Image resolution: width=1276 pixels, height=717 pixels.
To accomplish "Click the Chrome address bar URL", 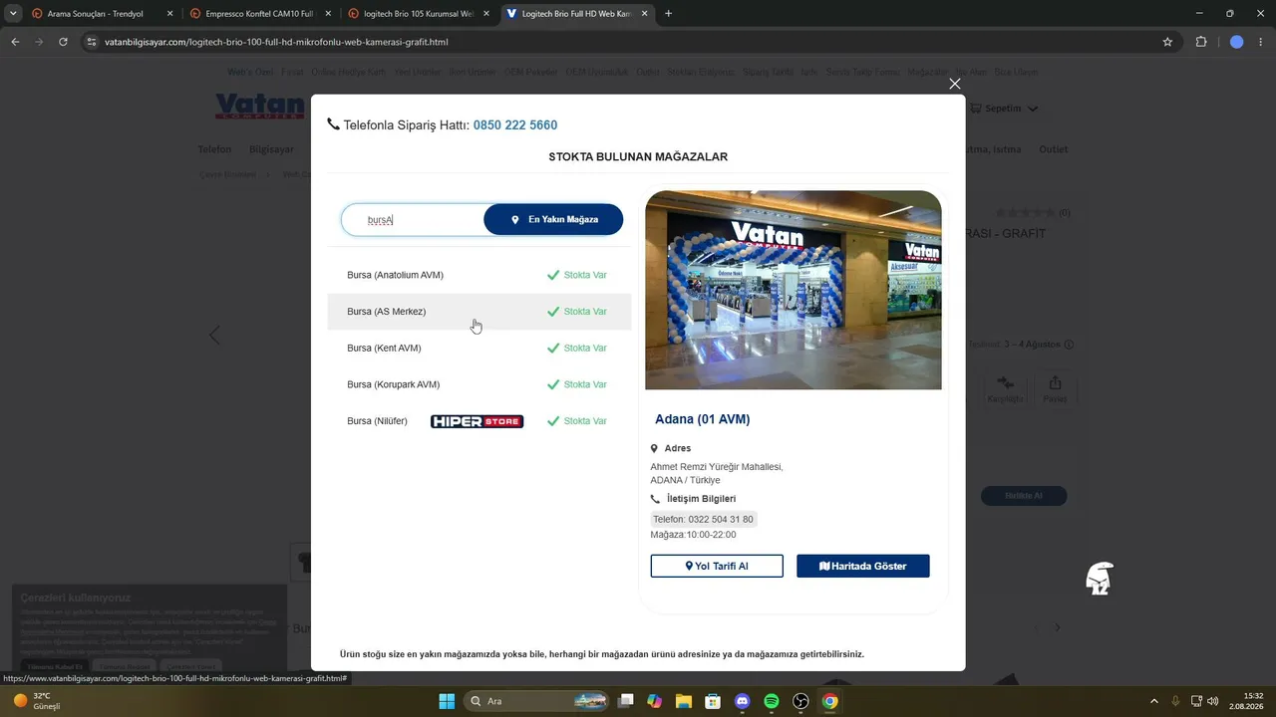I will [x=276, y=42].
